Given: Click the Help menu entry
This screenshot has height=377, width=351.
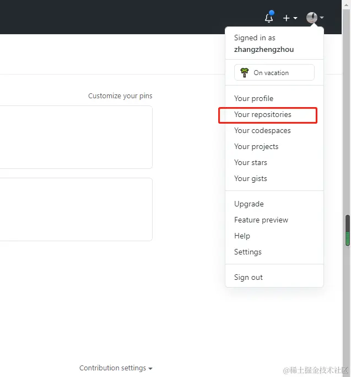Looking at the screenshot, I should point(242,236).
